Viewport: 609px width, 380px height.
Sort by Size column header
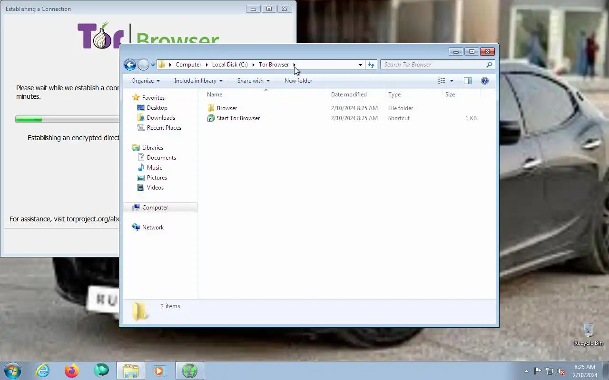click(461, 95)
